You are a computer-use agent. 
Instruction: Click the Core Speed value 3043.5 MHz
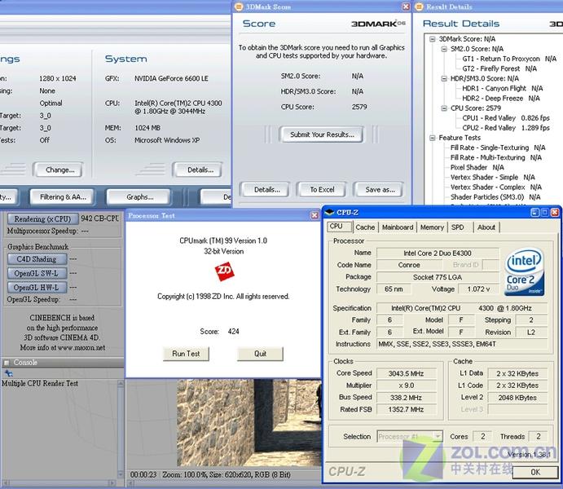[406, 373]
